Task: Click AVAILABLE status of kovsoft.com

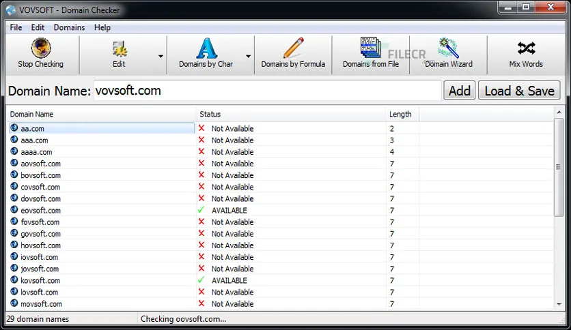Action: 229,280
